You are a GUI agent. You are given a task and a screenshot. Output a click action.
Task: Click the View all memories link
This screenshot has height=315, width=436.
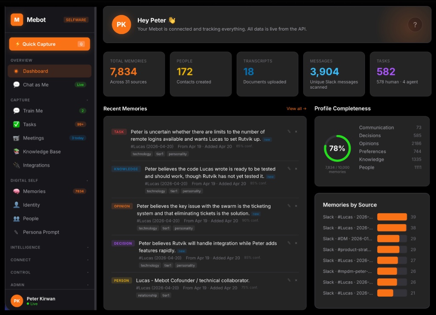296,109
